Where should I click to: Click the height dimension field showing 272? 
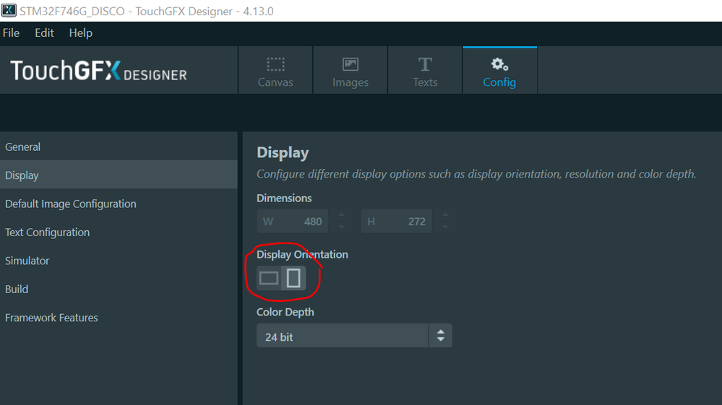397,222
